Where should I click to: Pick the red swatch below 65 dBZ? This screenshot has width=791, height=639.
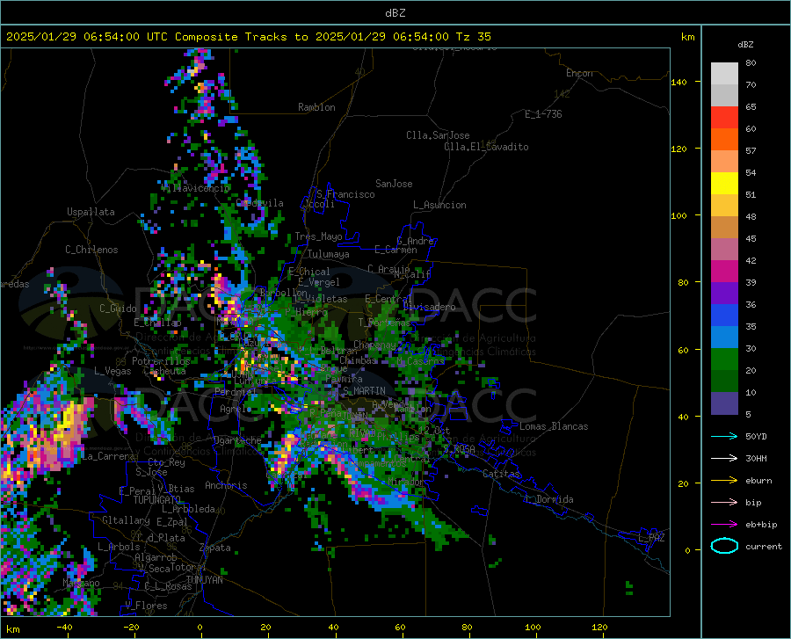pos(724,118)
